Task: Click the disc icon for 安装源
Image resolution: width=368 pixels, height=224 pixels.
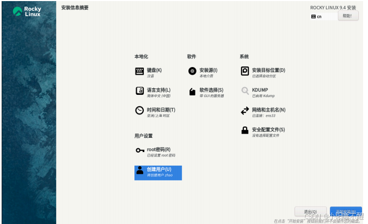Action: tap(192, 71)
